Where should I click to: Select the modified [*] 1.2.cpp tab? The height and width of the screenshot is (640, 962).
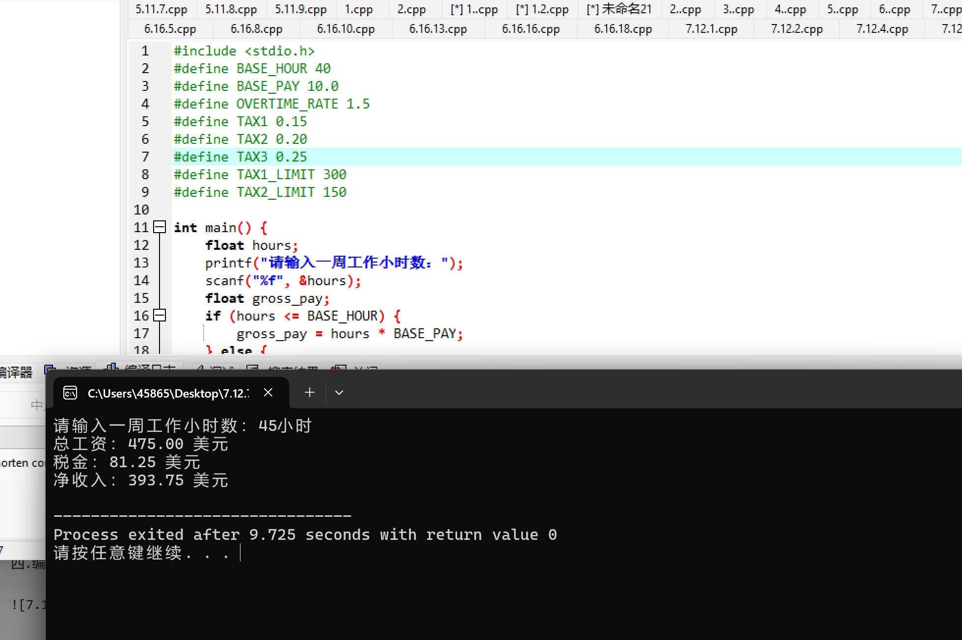(542, 9)
